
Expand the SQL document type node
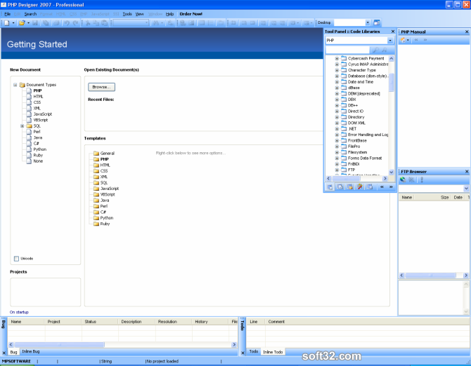coord(22,126)
